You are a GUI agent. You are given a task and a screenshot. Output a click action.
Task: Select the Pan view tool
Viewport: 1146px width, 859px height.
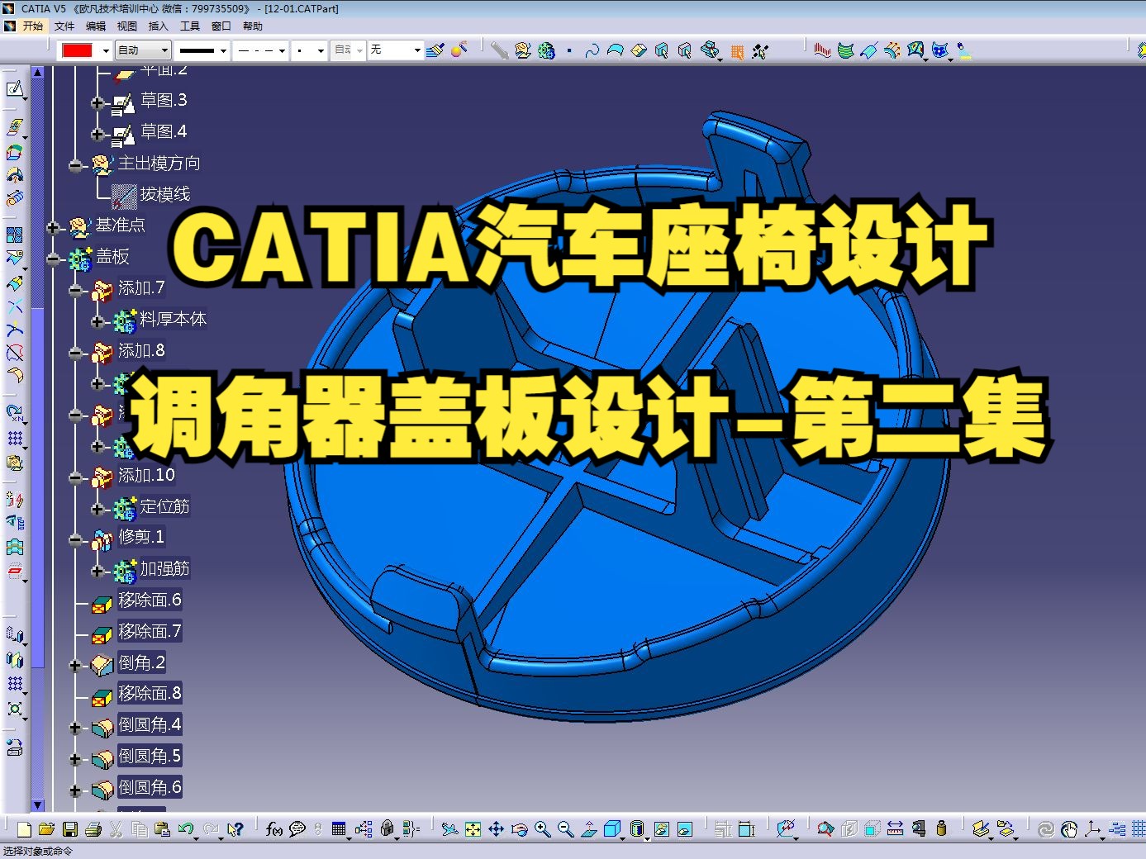(x=496, y=829)
